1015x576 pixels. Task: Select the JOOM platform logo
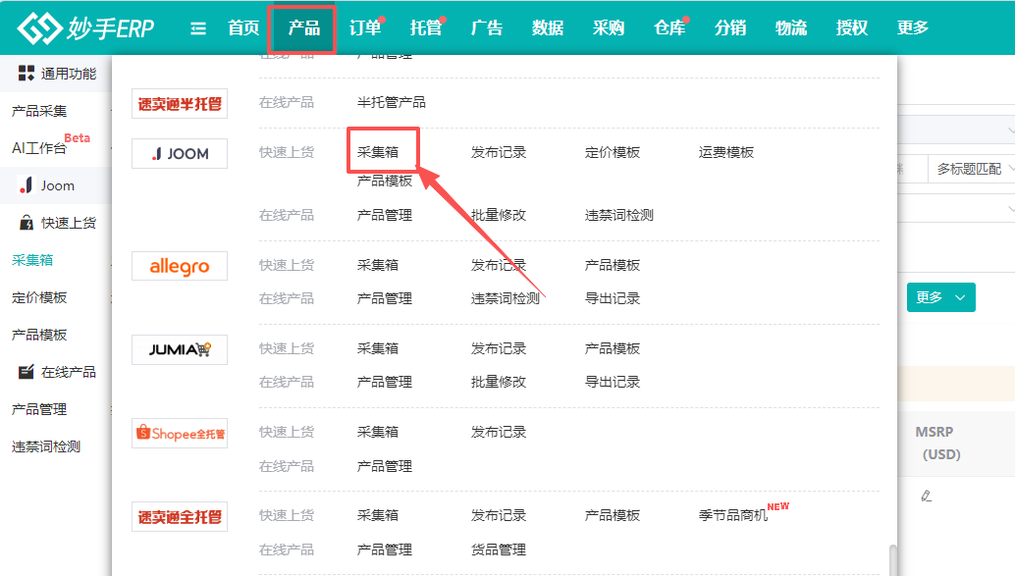pyautogui.click(x=180, y=153)
